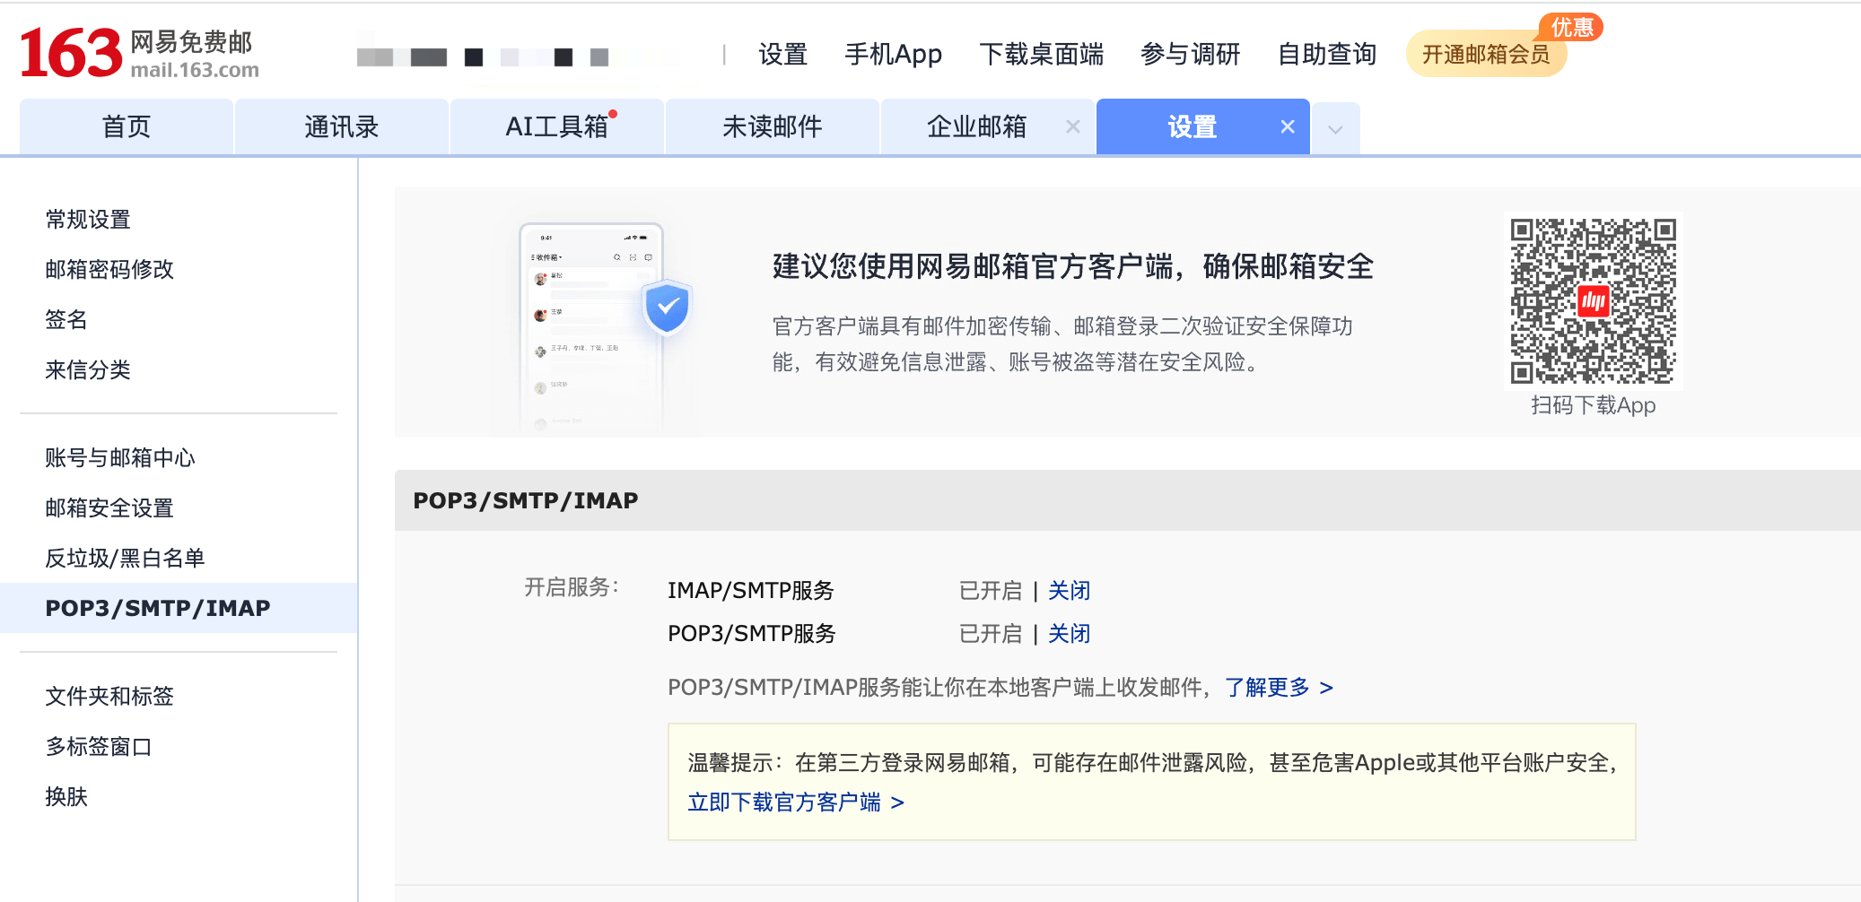The width and height of the screenshot is (1861, 902).
Task: Select 邮箱密码修改 in the sidebar
Action: point(109,270)
